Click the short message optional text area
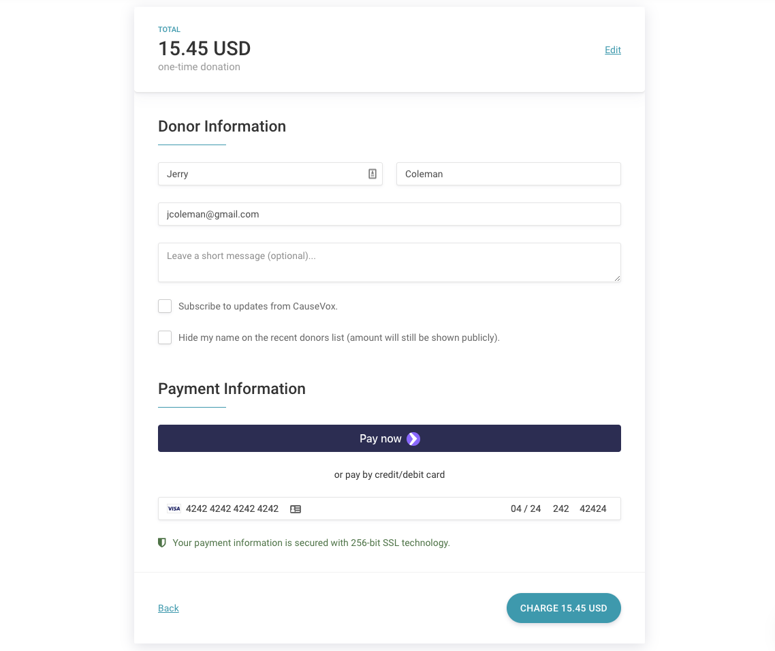This screenshot has width=775, height=651. click(389, 262)
